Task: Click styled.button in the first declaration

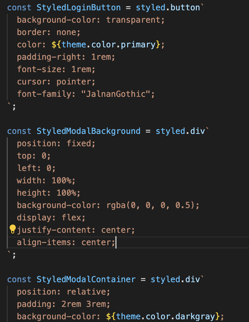Action: 168,8
